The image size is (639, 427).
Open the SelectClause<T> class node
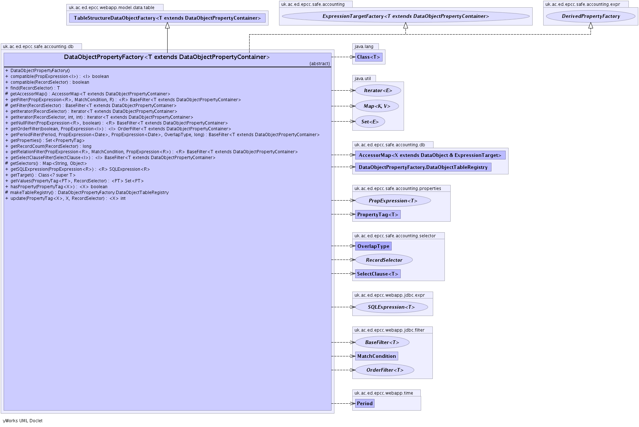click(x=378, y=274)
